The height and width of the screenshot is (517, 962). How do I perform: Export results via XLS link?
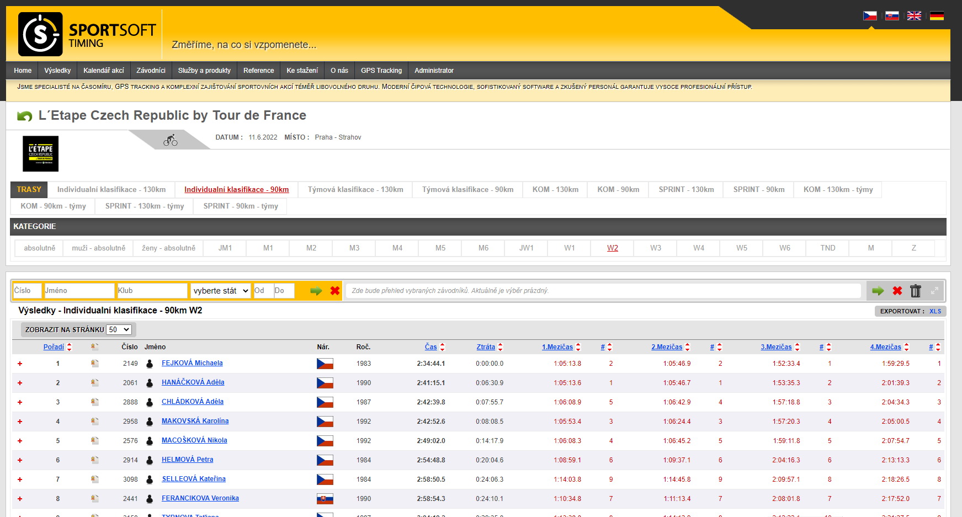(x=935, y=311)
